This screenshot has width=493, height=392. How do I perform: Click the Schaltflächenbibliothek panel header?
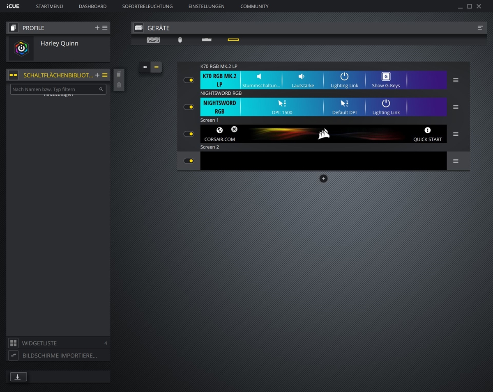58,75
